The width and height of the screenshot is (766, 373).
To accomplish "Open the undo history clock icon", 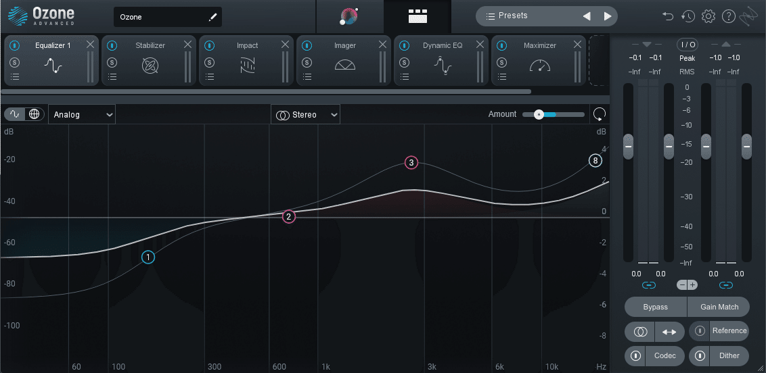I will click(x=688, y=16).
